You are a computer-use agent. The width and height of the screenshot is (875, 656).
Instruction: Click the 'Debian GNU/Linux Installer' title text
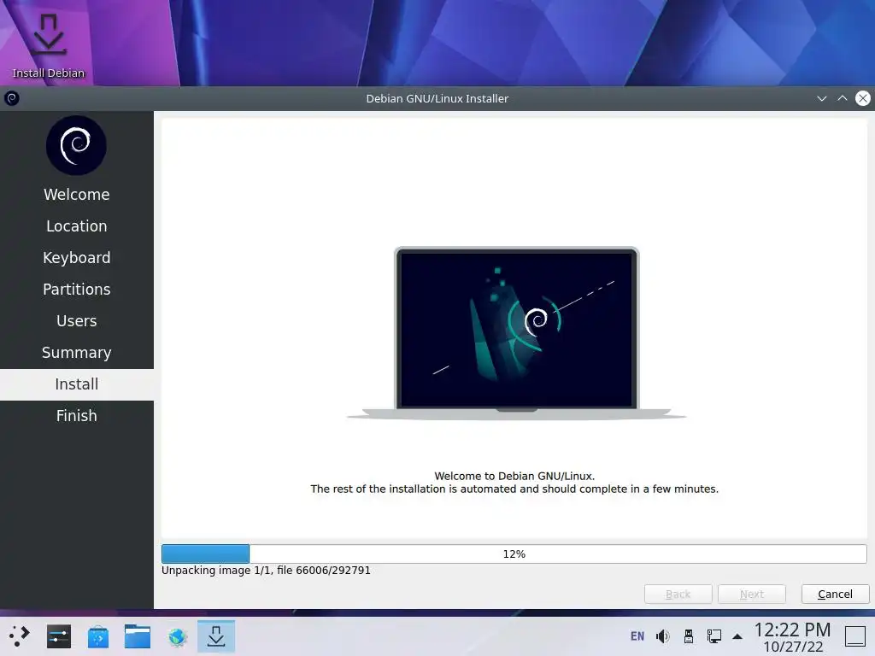coord(437,99)
